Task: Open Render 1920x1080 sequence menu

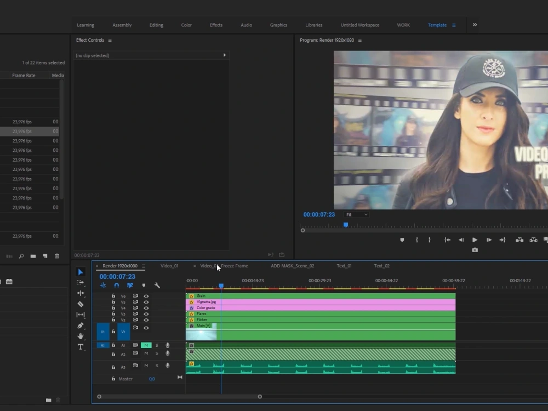Action: click(x=143, y=266)
